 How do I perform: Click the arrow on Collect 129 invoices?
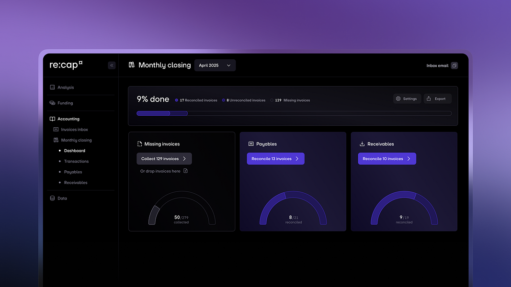point(184,159)
